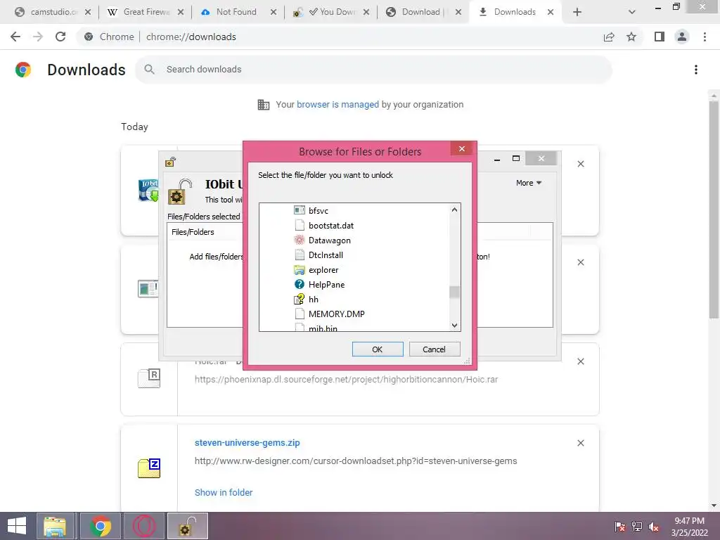The height and width of the screenshot is (540, 720).
Task: Switch to the You Down tab
Action: tap(330, 12)
